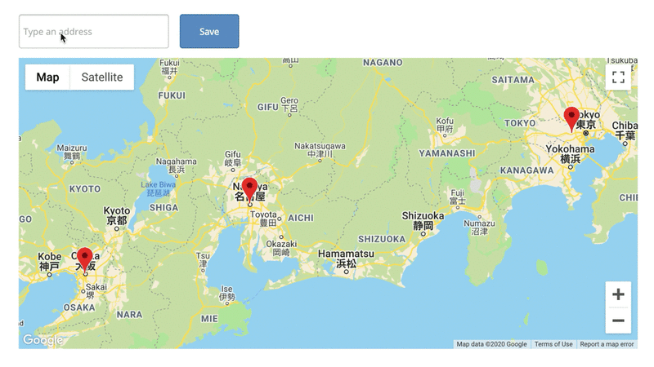Image resolution: width=654 pixels, height=367 pixels.
Task: Click the Ise city label
Action: [227, 293]
